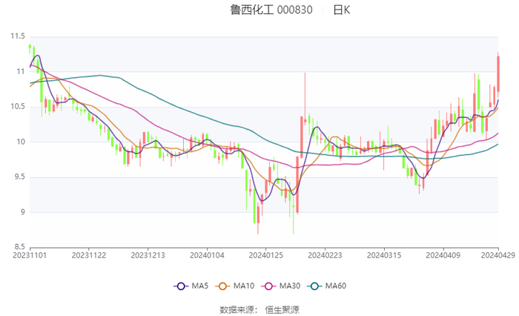Image resolution: width=519 pixels, height=316 pixels.
Task: Click the 20240104 x-axis date label
Action: (207, 255)
